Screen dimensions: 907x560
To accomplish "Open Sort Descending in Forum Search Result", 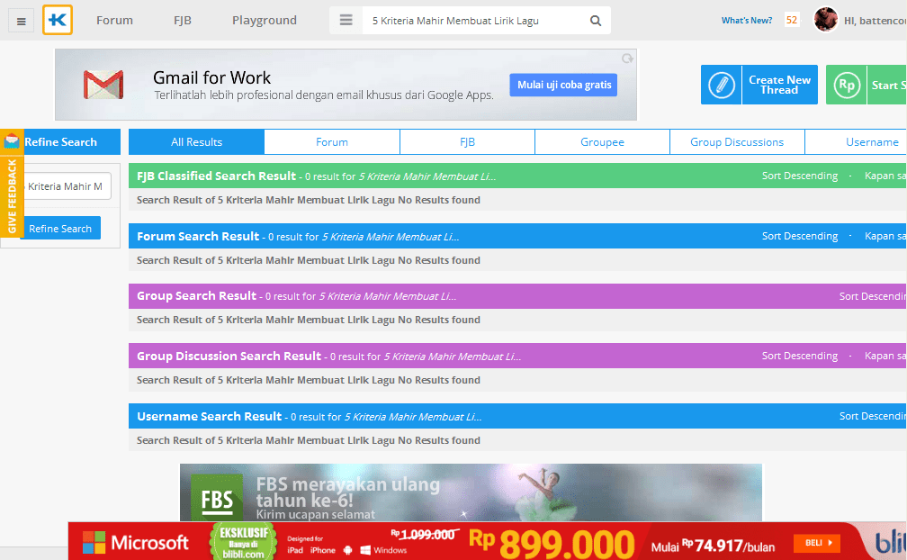I will pyautogui.click(x=799, y=236).
